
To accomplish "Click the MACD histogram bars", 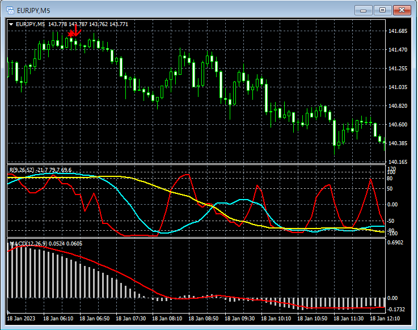I will (34, 272).
